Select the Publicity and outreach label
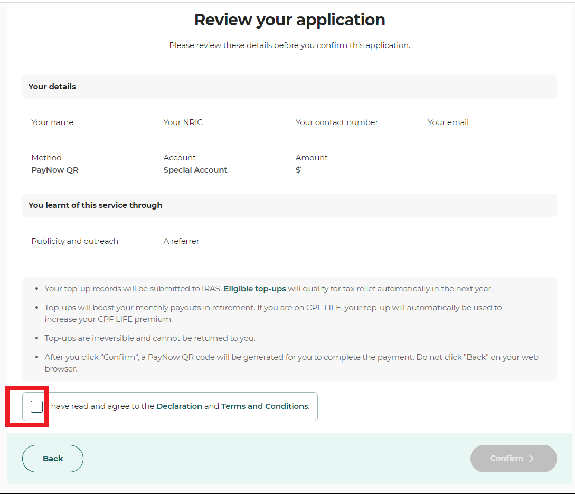This screenshot has width=575, height=494. point(74,241)
